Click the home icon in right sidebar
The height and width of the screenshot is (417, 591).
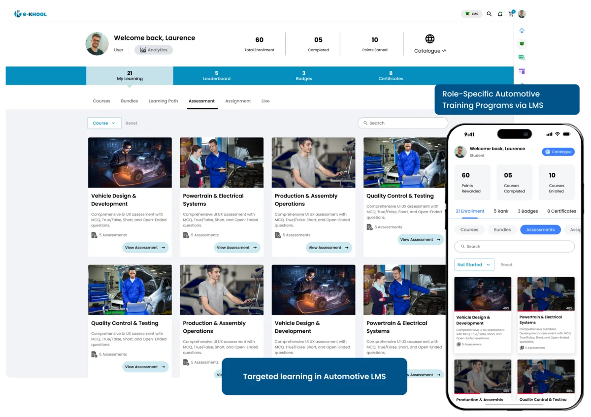coord(522,31)
